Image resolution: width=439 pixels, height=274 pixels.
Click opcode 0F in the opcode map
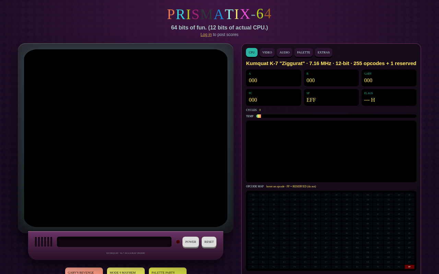[410, 195]
